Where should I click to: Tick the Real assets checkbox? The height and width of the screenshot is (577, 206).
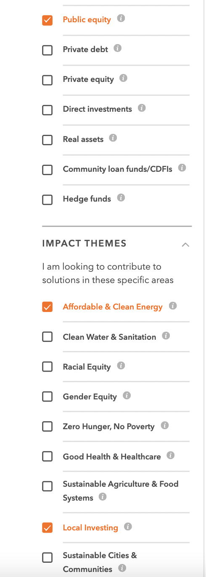click(x=48, y=139)
